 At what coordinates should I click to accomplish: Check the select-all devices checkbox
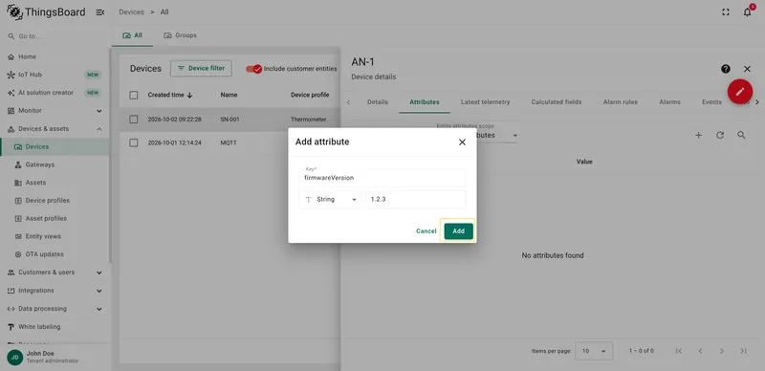click(x=134, y=96)
